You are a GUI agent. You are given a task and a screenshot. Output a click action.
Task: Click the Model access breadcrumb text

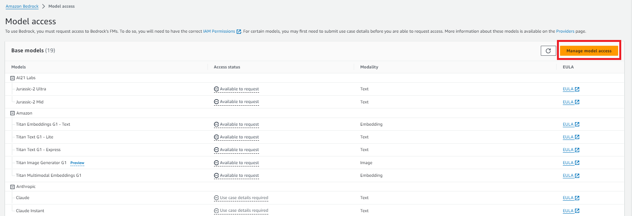click(x=62, y=6)
